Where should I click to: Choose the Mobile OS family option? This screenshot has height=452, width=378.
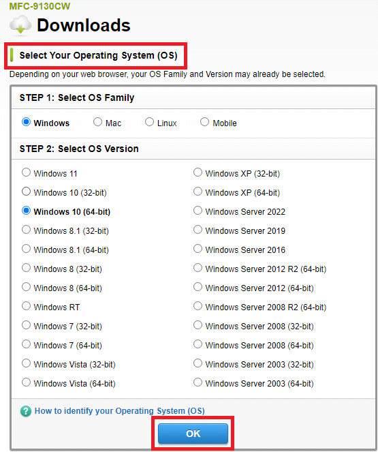(204, 122)
